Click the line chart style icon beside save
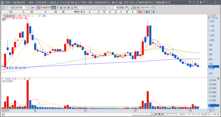This screenshot has width=221, height=117. [131, 8]
